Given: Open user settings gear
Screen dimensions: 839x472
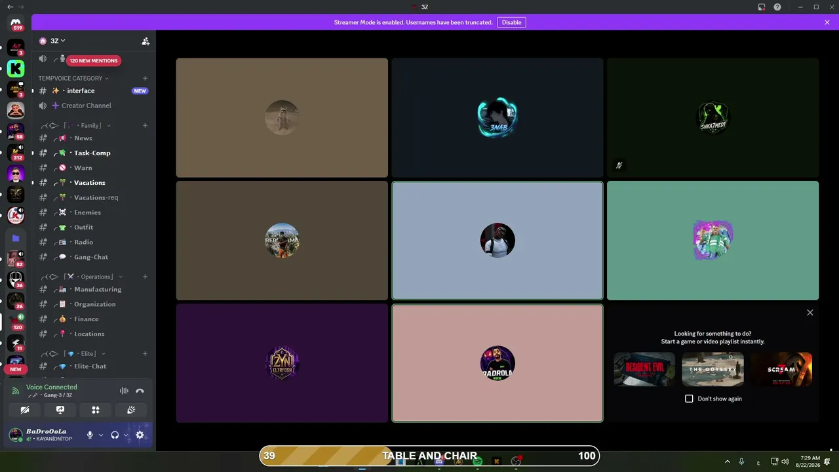Looking at the screenshot, I should pos(140,435).
